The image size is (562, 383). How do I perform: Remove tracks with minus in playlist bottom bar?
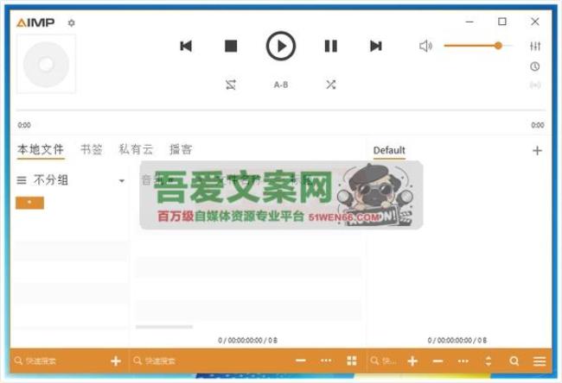point(437,361)
